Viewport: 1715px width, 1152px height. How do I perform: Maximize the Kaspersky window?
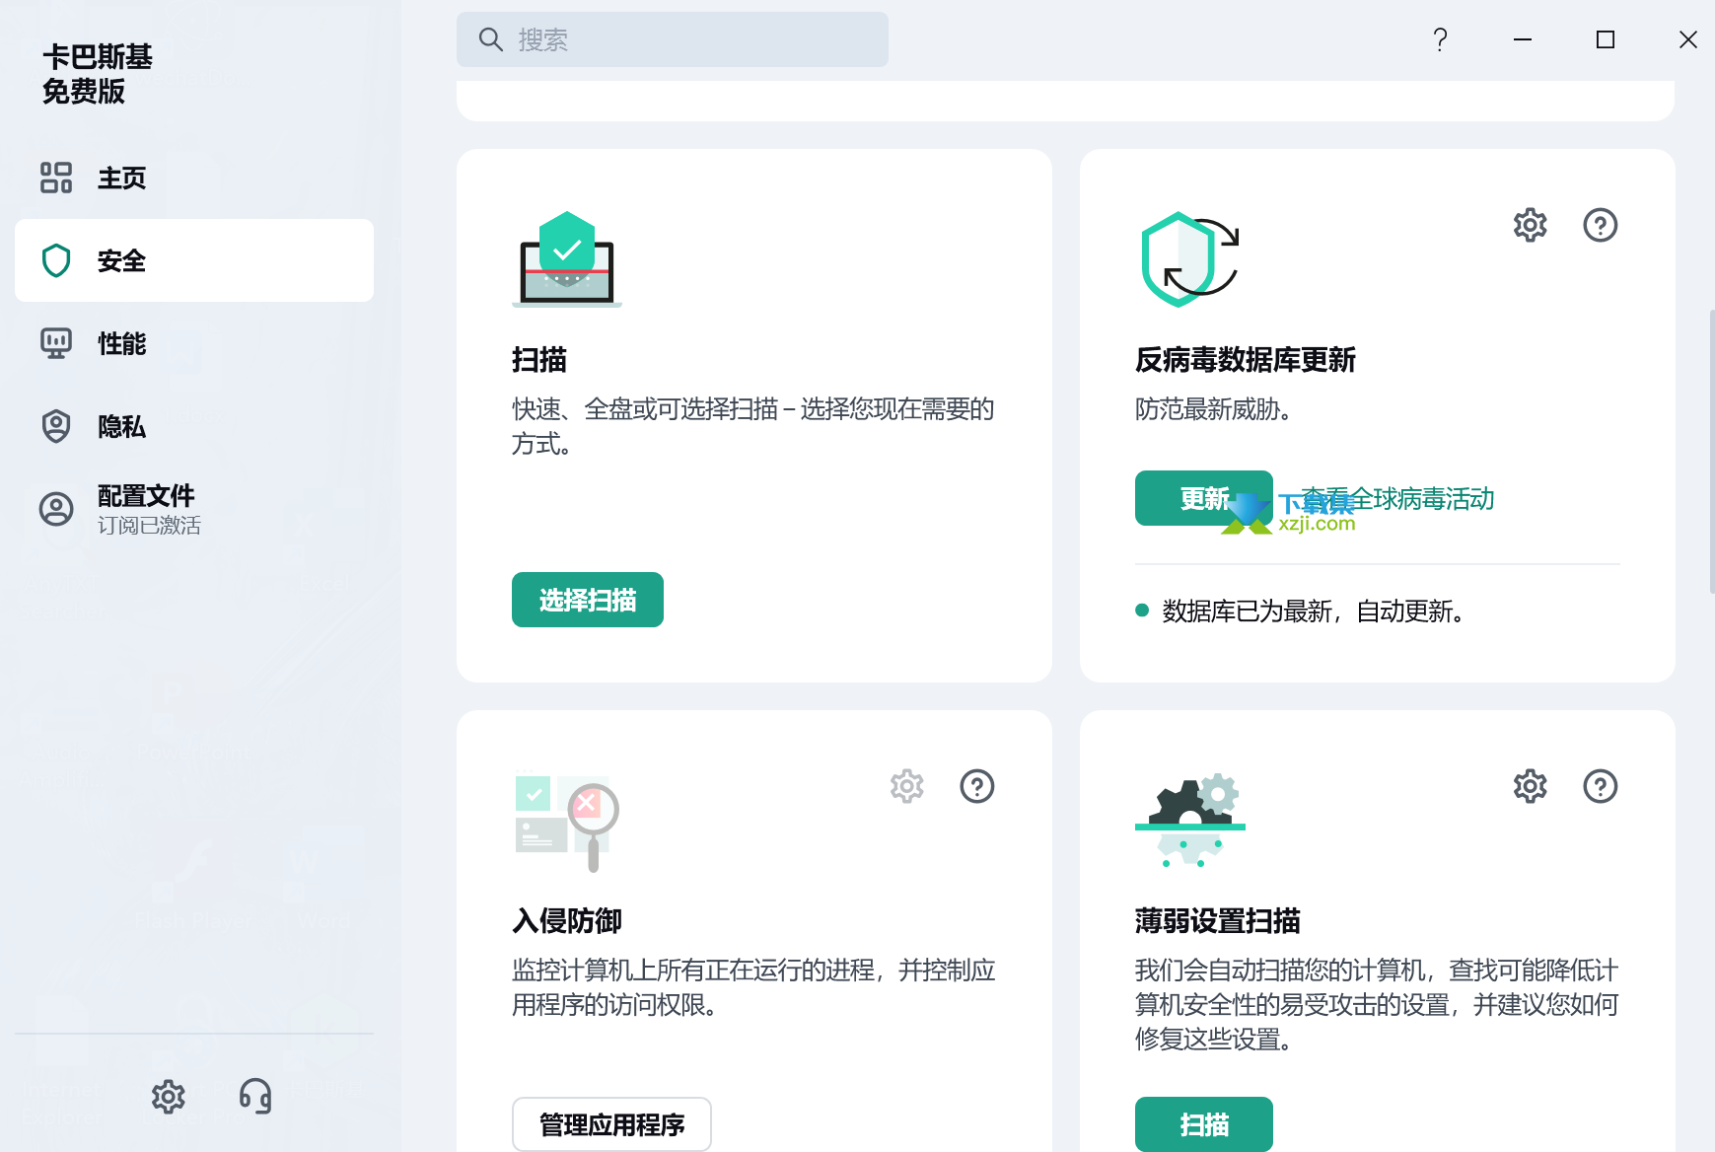1606,39
